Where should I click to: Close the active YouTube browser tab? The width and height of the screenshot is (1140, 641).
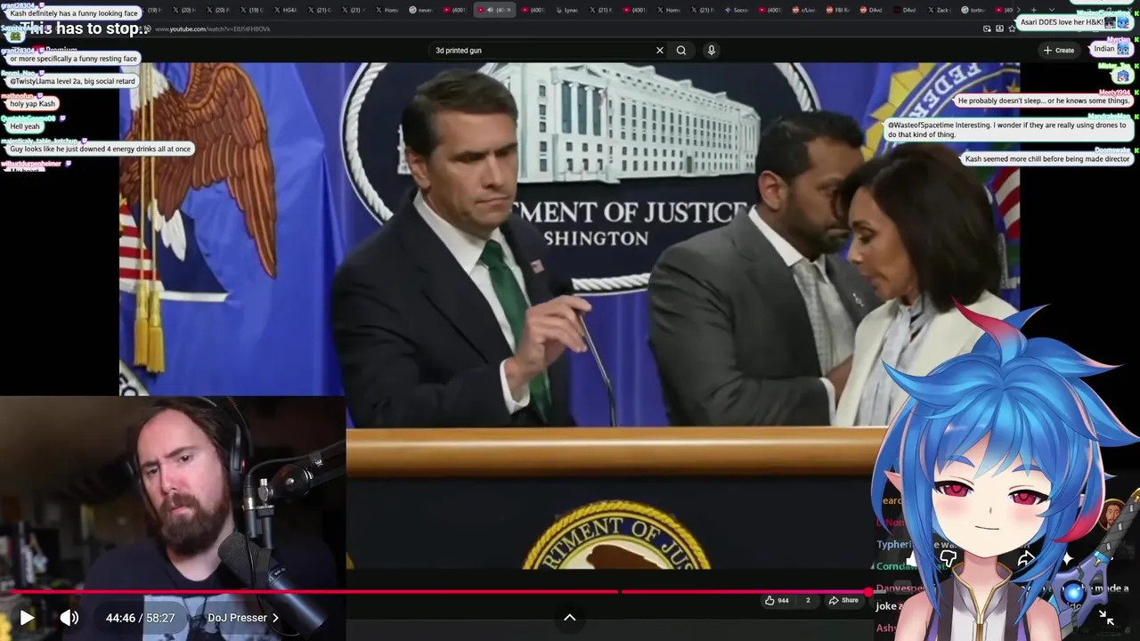[509, 10]
